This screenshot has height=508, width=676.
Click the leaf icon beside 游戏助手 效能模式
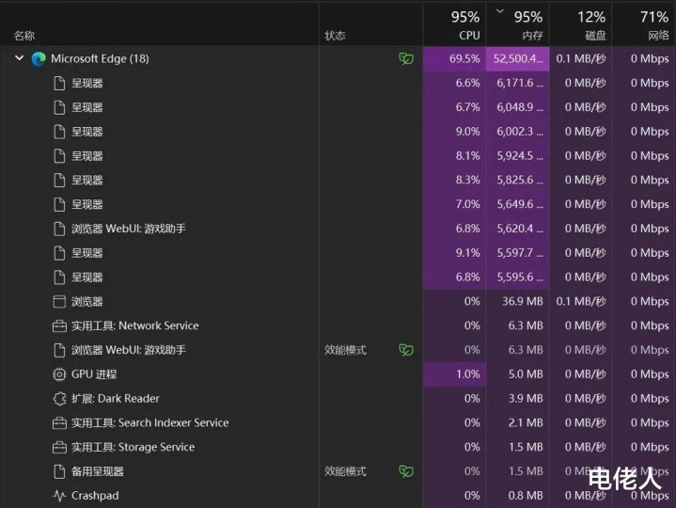click(405, 350)
